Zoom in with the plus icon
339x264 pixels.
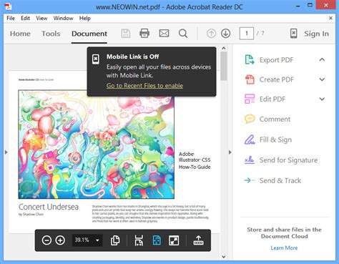(x=60, y=240)
